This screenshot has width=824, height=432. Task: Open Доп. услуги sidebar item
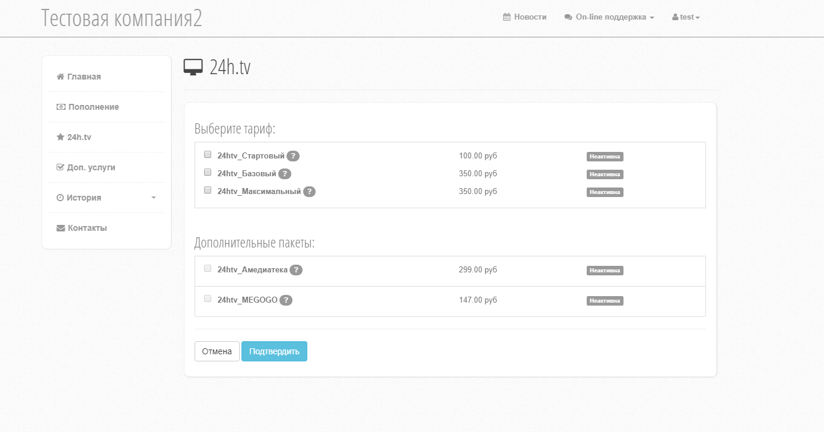pos(91,167)
